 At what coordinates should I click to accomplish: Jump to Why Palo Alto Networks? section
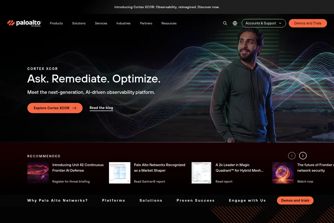click(x=57, y=200)
